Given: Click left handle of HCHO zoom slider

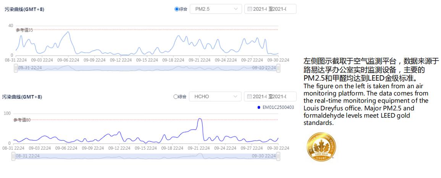Looking at the screenshot, I should point(14,156).
